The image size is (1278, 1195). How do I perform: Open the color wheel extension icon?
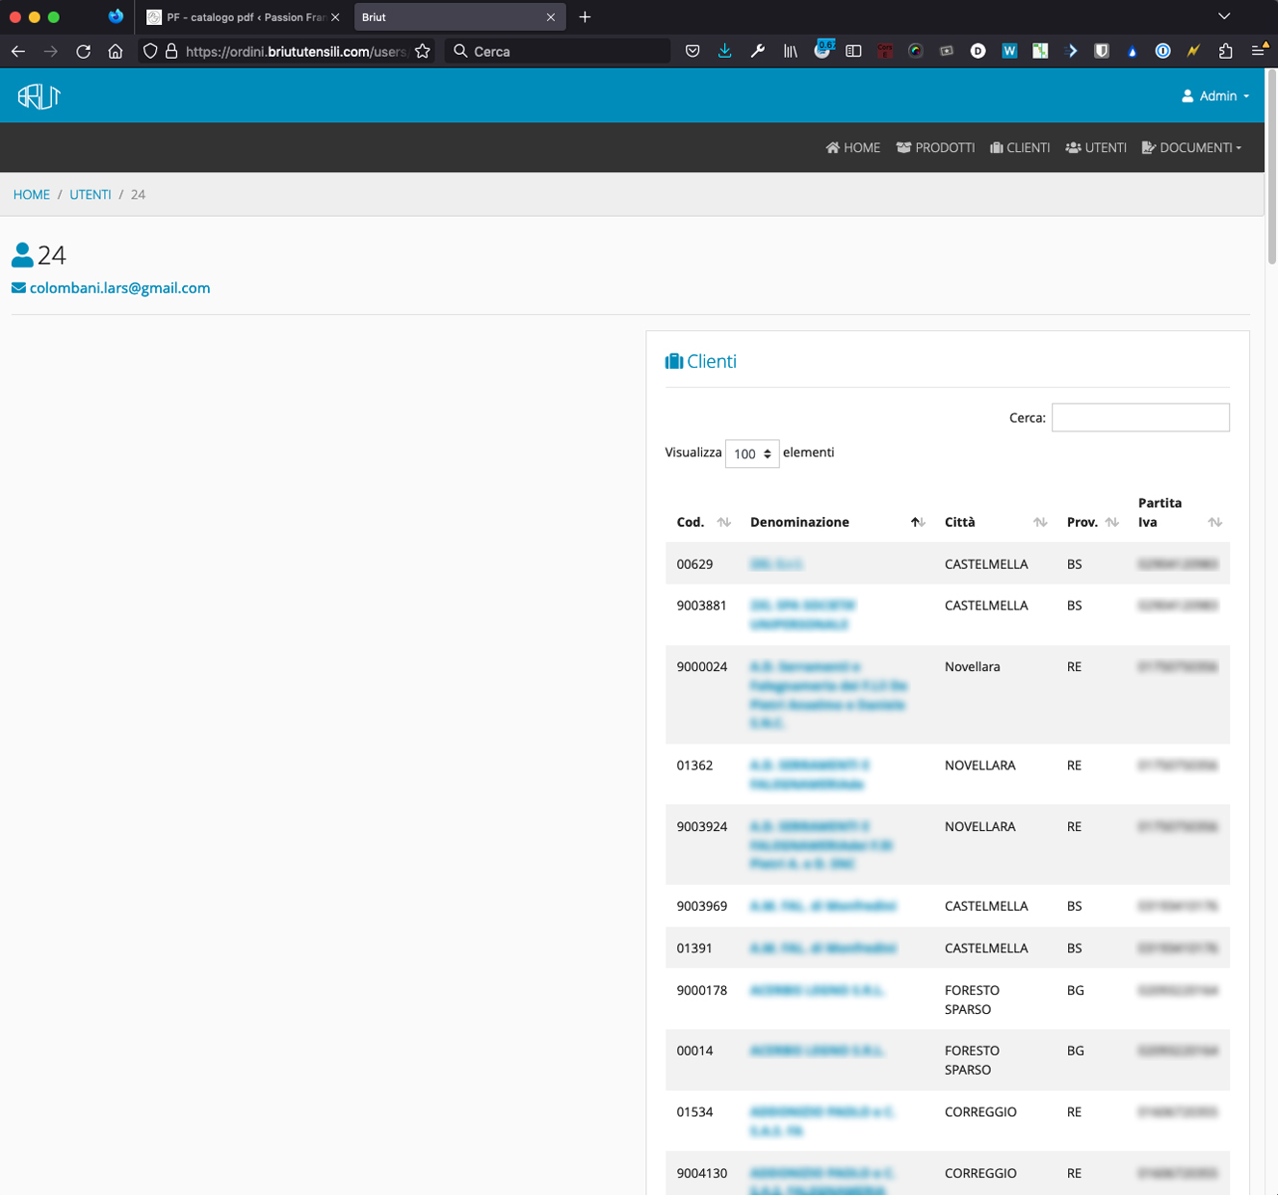click(916, 51)
